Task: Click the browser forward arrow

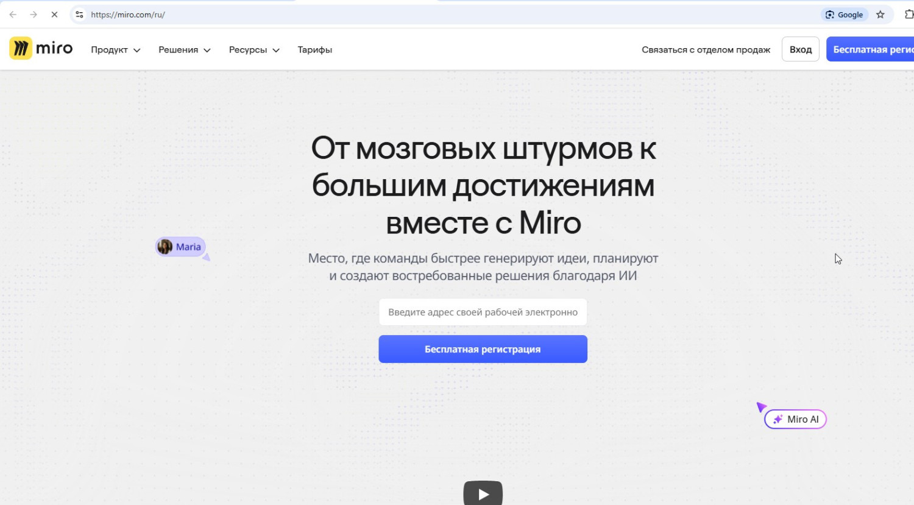Action: coord(34,15)
